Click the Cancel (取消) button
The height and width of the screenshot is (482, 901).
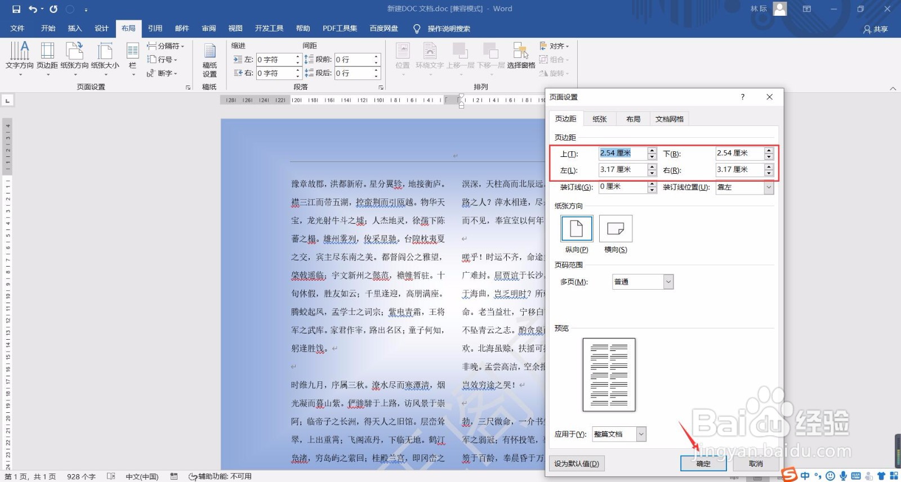756,463
